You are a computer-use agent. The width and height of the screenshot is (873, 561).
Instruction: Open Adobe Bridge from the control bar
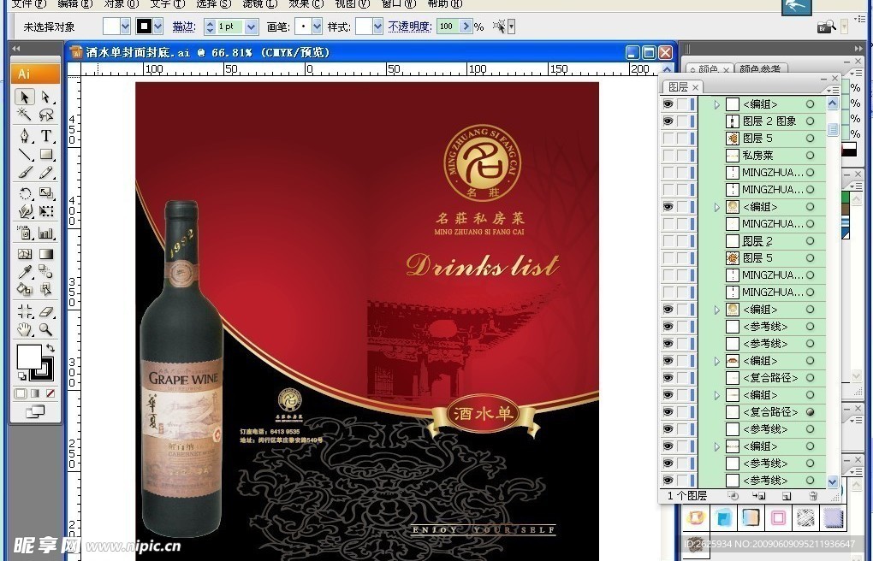click(826, 27)
